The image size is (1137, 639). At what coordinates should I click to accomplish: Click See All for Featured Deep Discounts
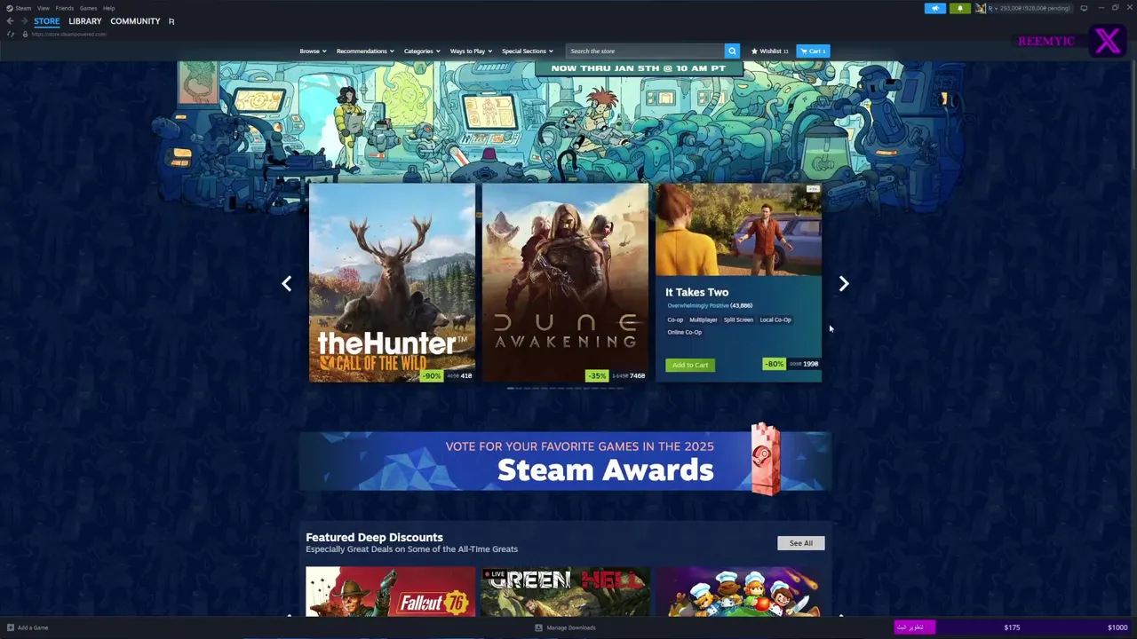[x=800, y=543]
